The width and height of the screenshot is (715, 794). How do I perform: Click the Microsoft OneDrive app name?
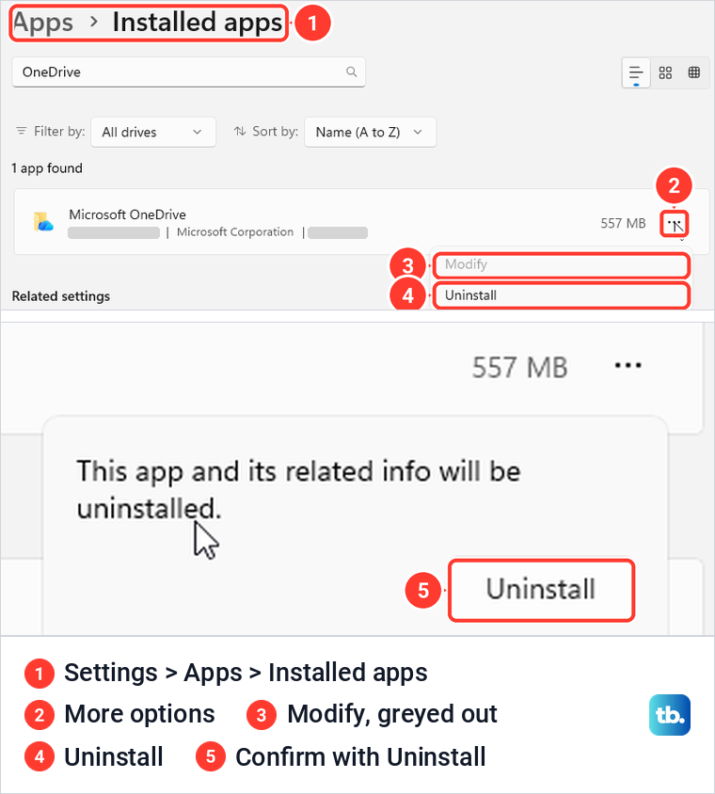pos(128,214)
